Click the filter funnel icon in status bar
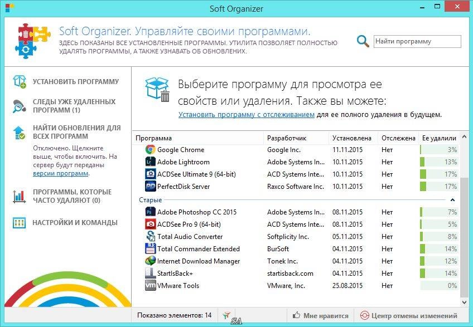 226,315
